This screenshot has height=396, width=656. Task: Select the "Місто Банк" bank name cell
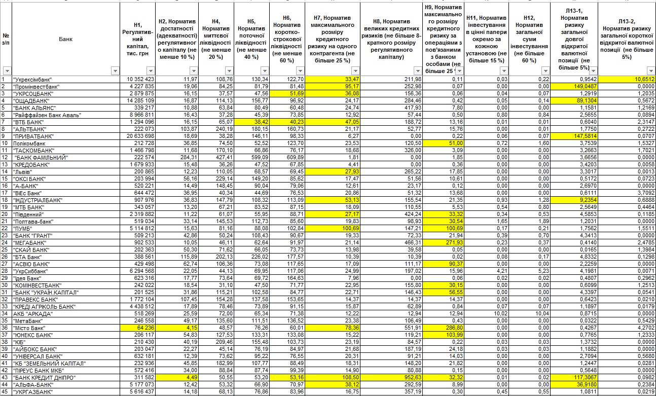[x=65, y=328]
